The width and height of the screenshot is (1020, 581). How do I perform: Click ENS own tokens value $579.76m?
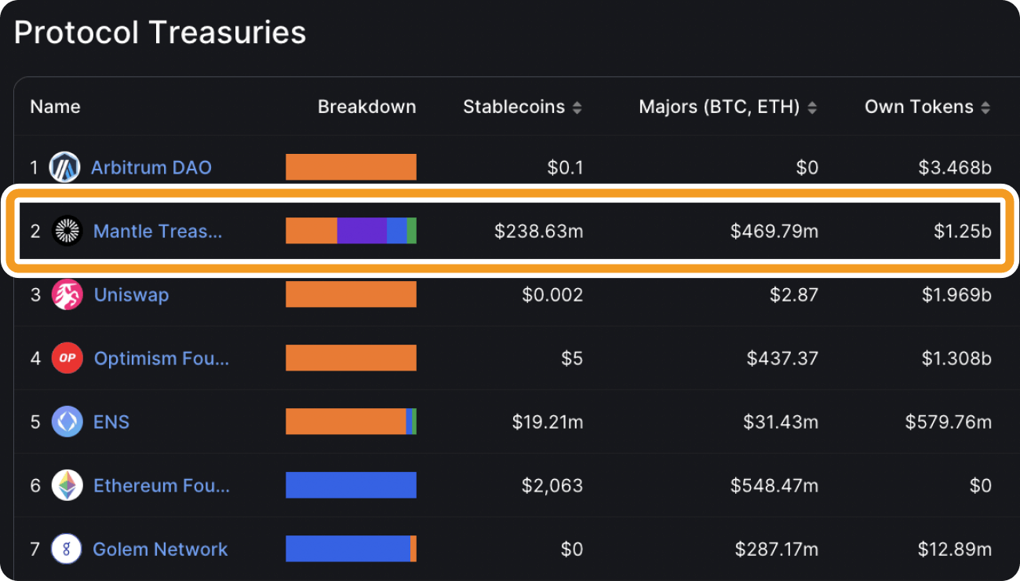point(949,422)
